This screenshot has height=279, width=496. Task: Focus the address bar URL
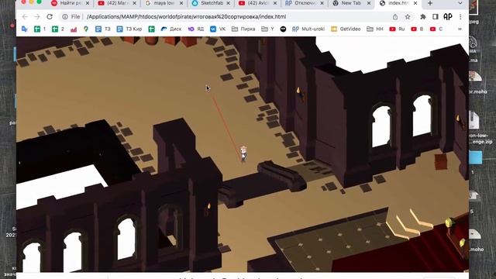coord(186,17)
